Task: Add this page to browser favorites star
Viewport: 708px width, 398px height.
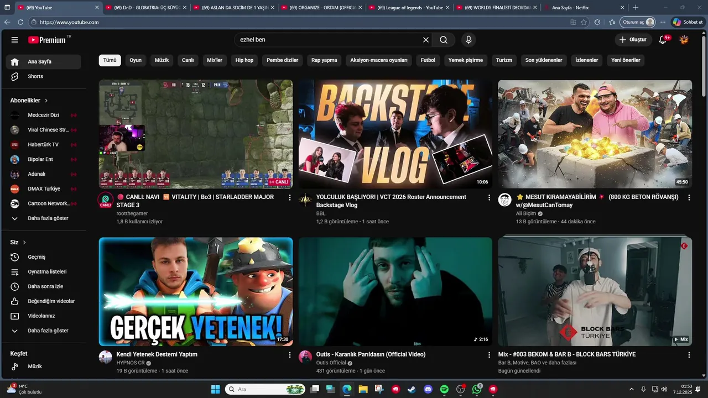Action: click(584, 22)
